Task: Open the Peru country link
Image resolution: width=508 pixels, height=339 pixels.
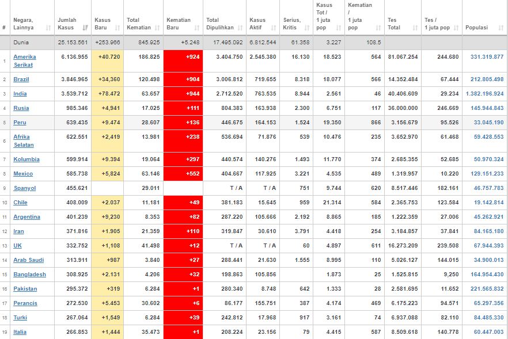Action: [20, 123]
